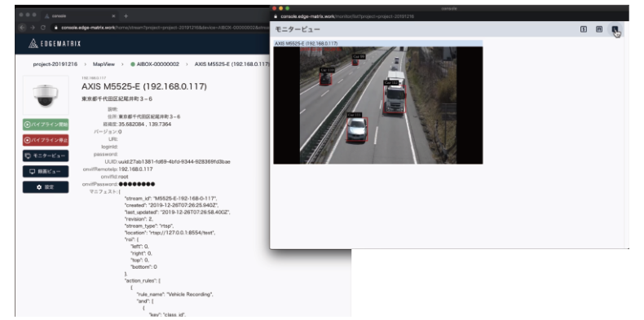Click the highlighted rightmost monitor view toolbar icon

[615, 29]
